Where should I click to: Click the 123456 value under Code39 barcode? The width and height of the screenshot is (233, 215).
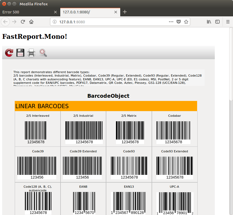coord(37,177)
